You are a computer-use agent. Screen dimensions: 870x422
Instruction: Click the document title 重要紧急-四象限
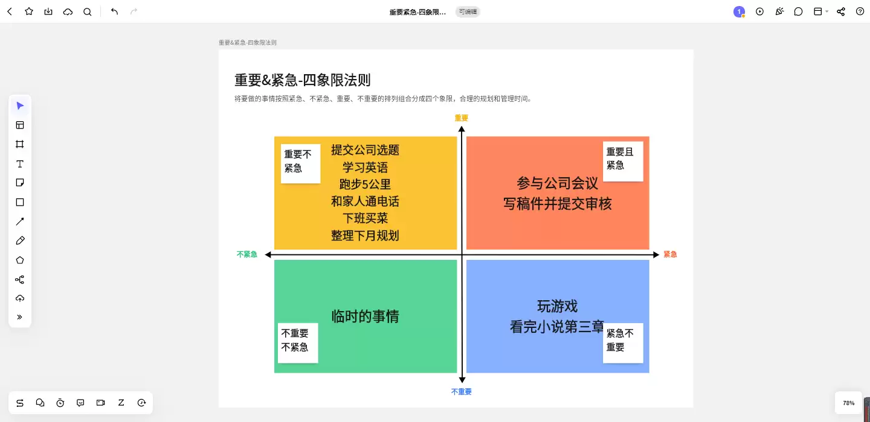click(x=418, y=12)
